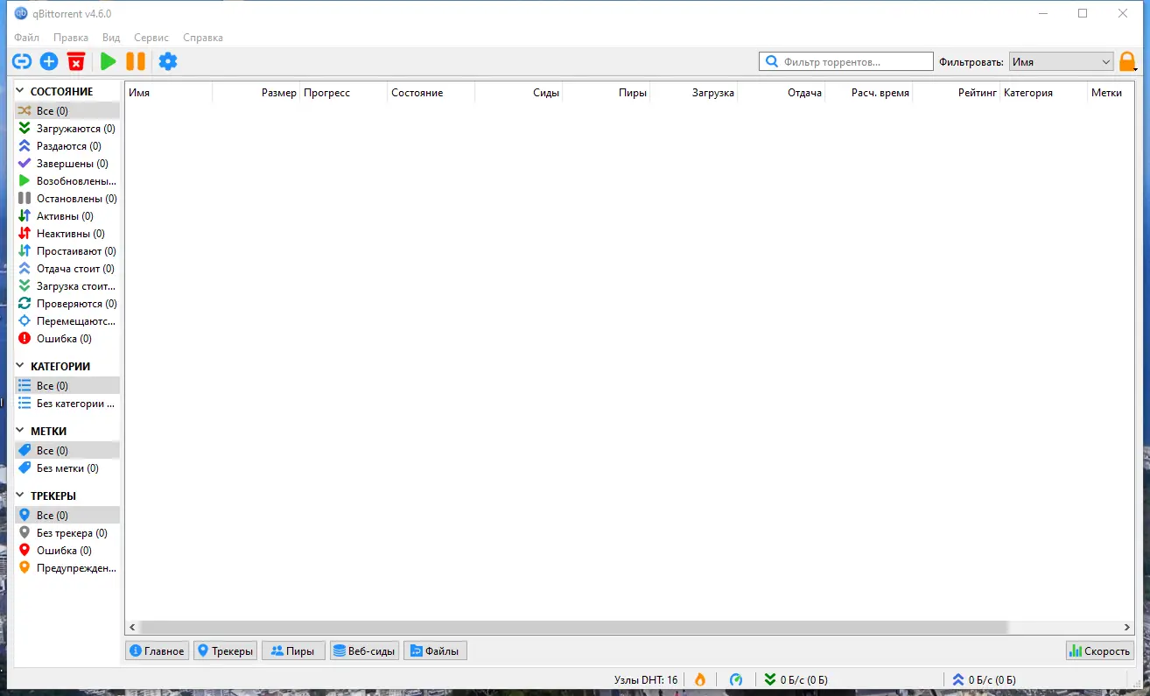Screen dimensions: 1150x696
Task: Select Ошибка (0) under СОСТОЯНИЕ
Action: point(67,339)
